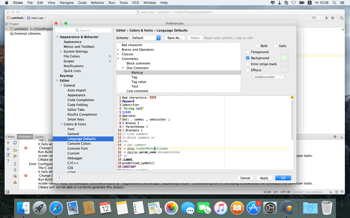
Task: Click the error filter icon in CMake panel
Action: click(x=15, y=176)
